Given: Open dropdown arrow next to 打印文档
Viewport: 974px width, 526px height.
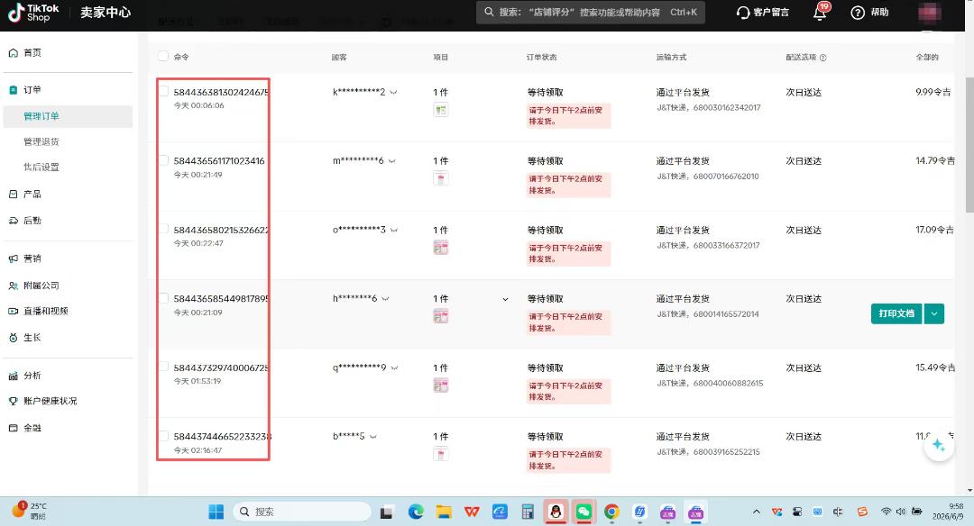Looking at the screenshot, I should pyautogui.click(x=934, y=313).
